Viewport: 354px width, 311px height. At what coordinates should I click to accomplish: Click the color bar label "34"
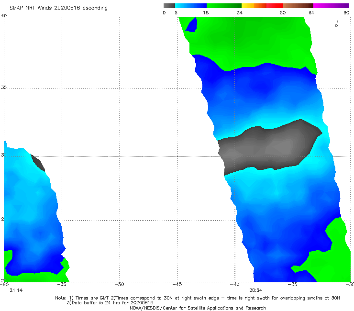coord(240,13)
